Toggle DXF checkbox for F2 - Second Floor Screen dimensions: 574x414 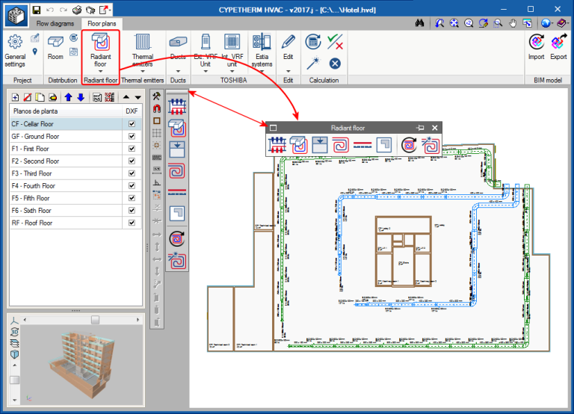(x=132, y=161)
